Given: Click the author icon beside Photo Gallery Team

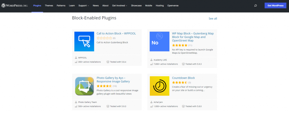Looking at the screenshot, I should pyautogui.click(x=76, y=102).
